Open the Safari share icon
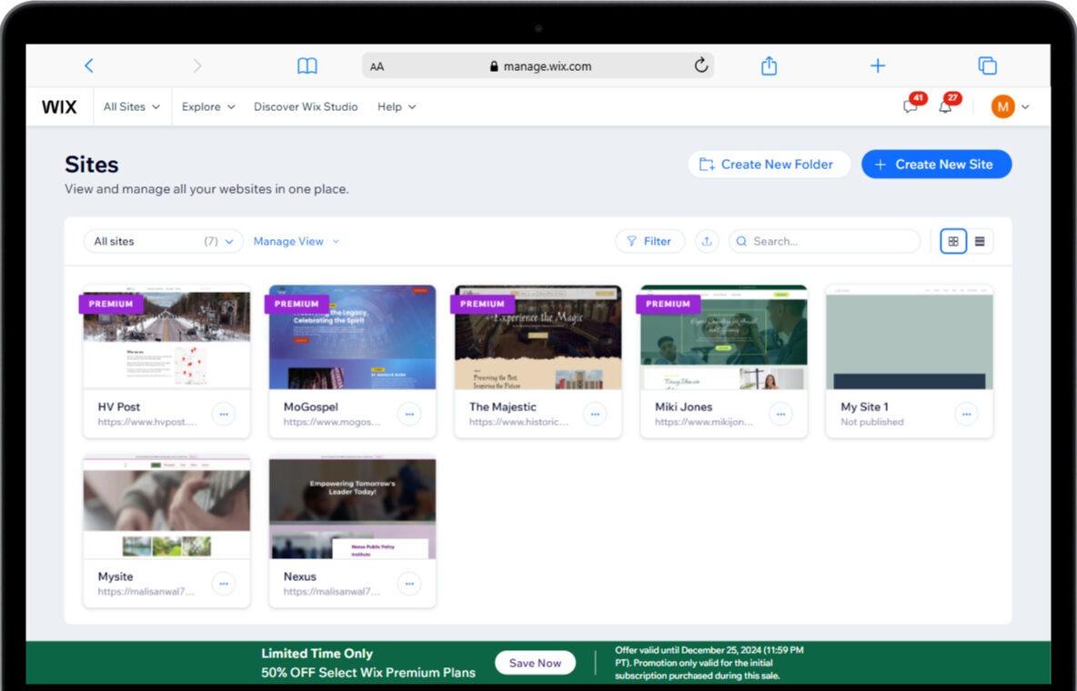The image size is (1077, 691). (x=769, y=65)
